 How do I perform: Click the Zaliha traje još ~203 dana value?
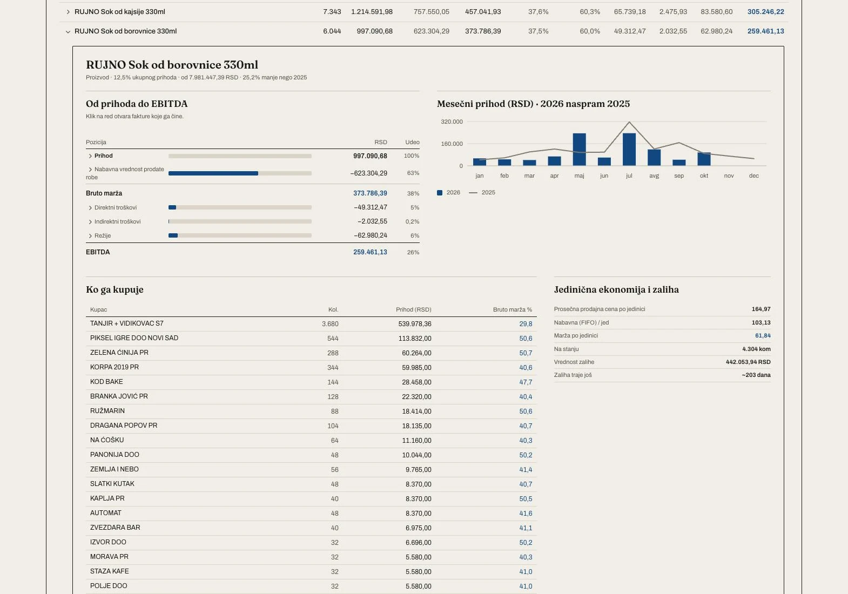point(756,375)
